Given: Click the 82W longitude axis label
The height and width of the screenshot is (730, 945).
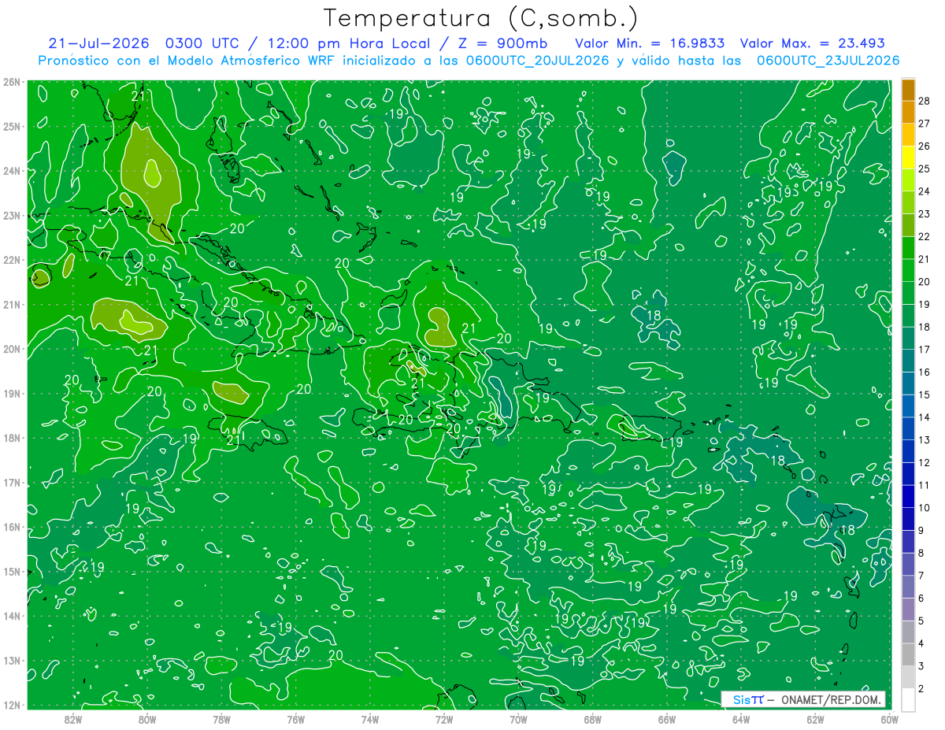Looking at the screenshot, I should click(x=73, y=718).
